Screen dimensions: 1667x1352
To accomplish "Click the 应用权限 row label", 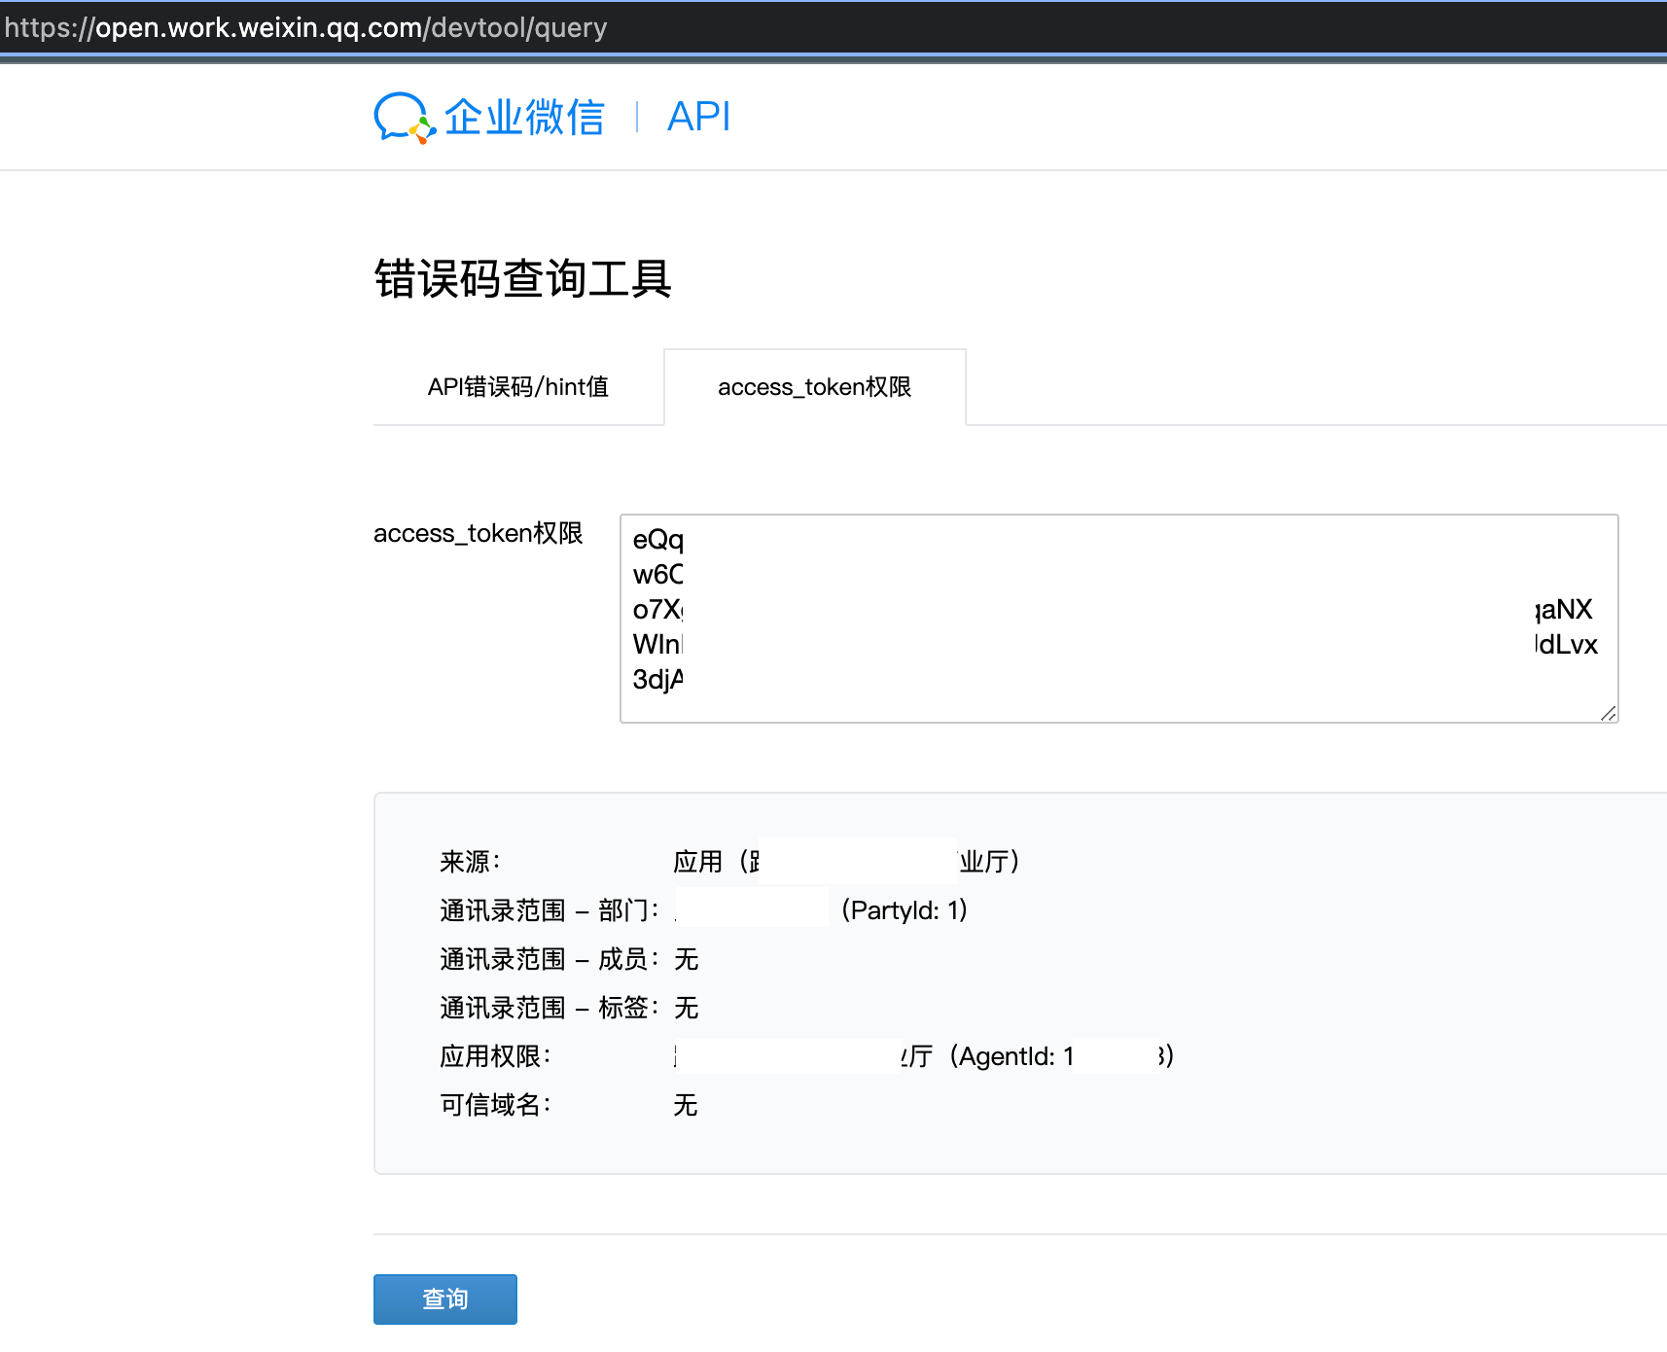I will tap(495, 1056).
